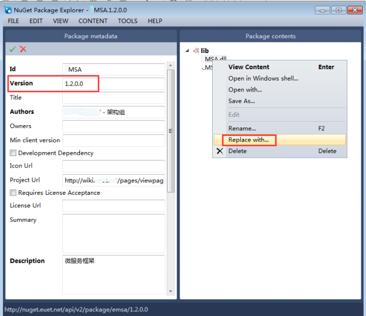Click the Version field showing 1.2.0.0
The width and height of the screenshot is (366, 316).
tap(114, 84)
